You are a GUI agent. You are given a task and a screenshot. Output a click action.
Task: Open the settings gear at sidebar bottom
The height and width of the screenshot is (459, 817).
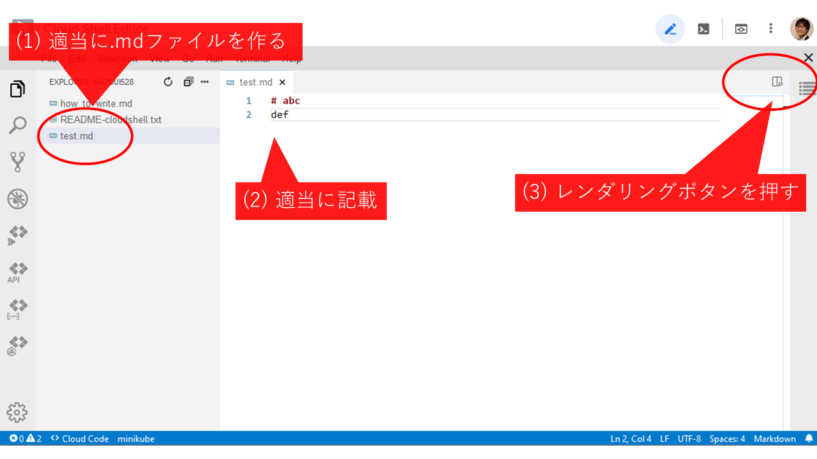pyautogui.click(x=17, y=412)
